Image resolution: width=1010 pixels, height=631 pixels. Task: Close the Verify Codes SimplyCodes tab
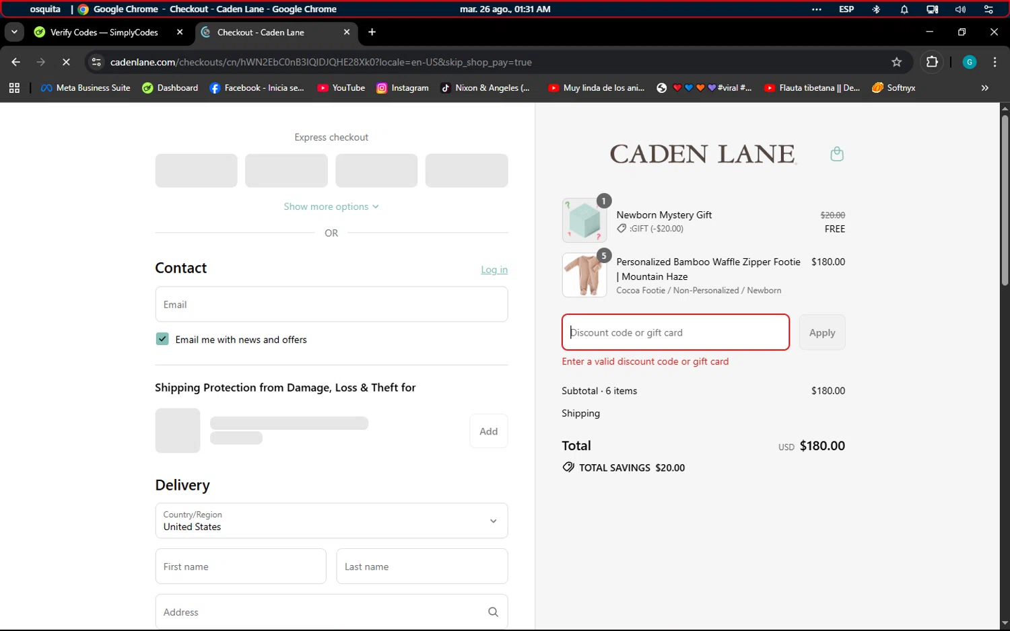[180, 32]
